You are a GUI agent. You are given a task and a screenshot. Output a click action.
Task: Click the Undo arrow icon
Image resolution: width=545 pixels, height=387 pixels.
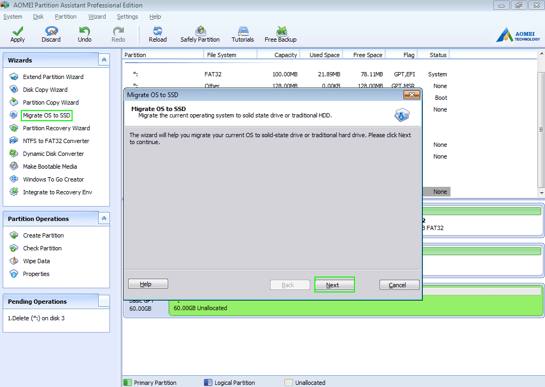pyautogui.click(x=84, y=31)
